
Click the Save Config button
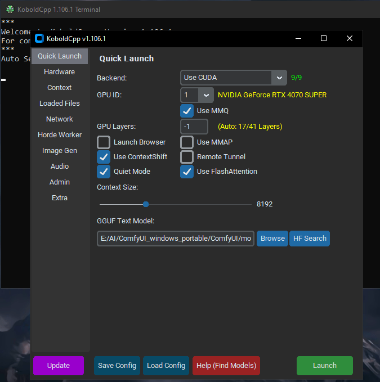coord(117,366)
